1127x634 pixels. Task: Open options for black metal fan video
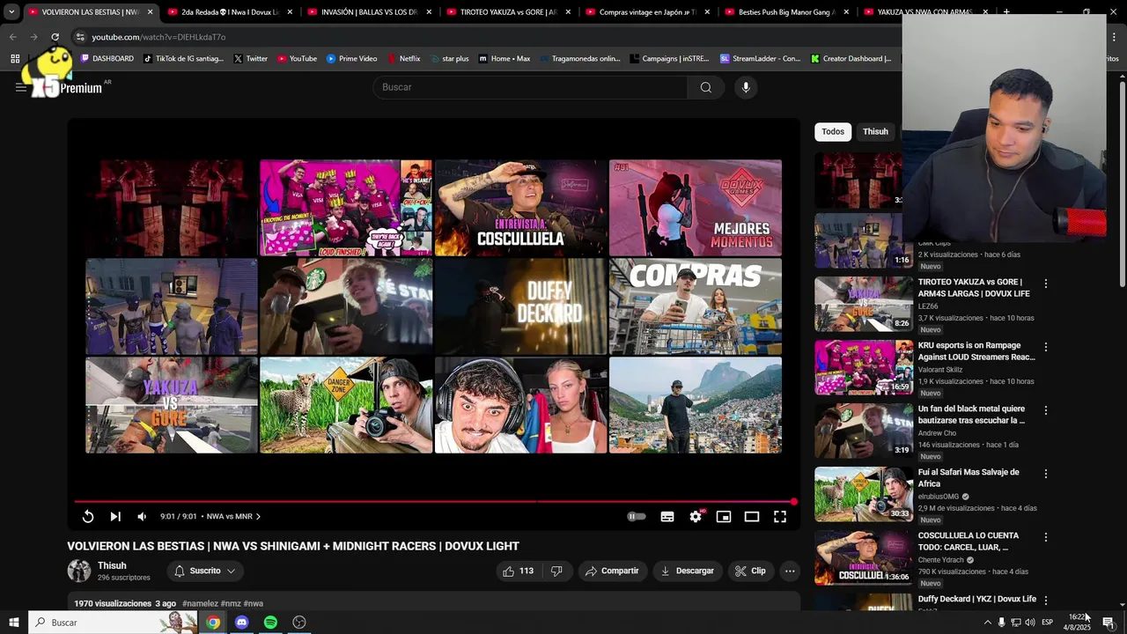(1046, 410)
